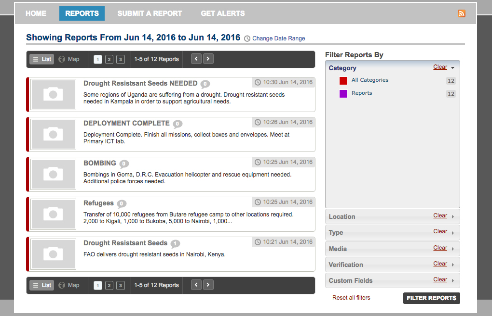Select the purple Reports category swatch

click(x=343, y=94)
